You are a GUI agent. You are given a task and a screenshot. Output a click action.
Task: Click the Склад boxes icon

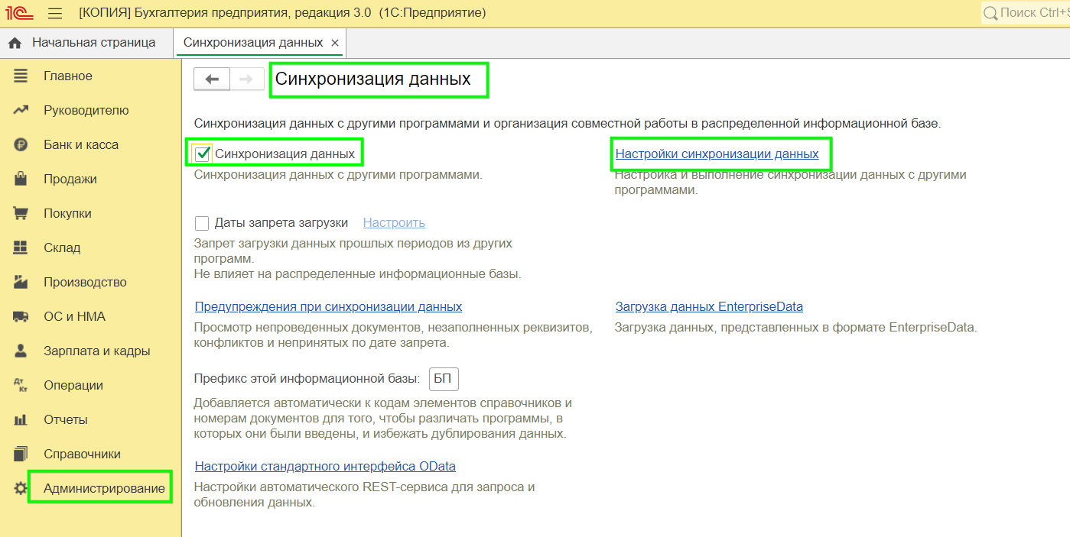(x=21, y=247)
